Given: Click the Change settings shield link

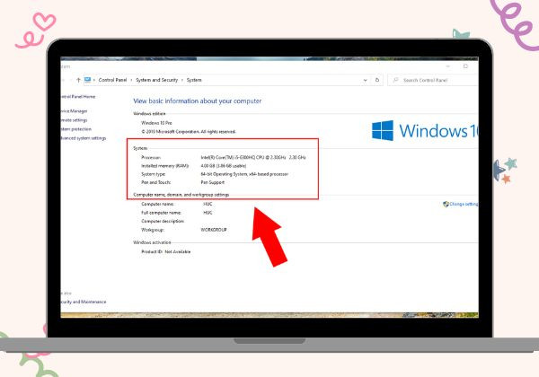Looking at the screenshot, I should (461, 204).
